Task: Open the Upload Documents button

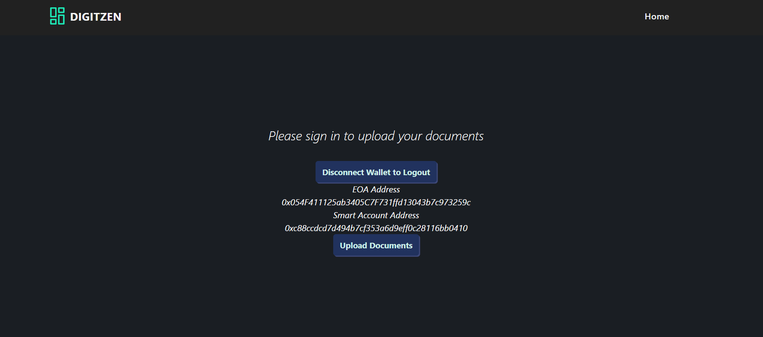Action: [x=376, y=245]
